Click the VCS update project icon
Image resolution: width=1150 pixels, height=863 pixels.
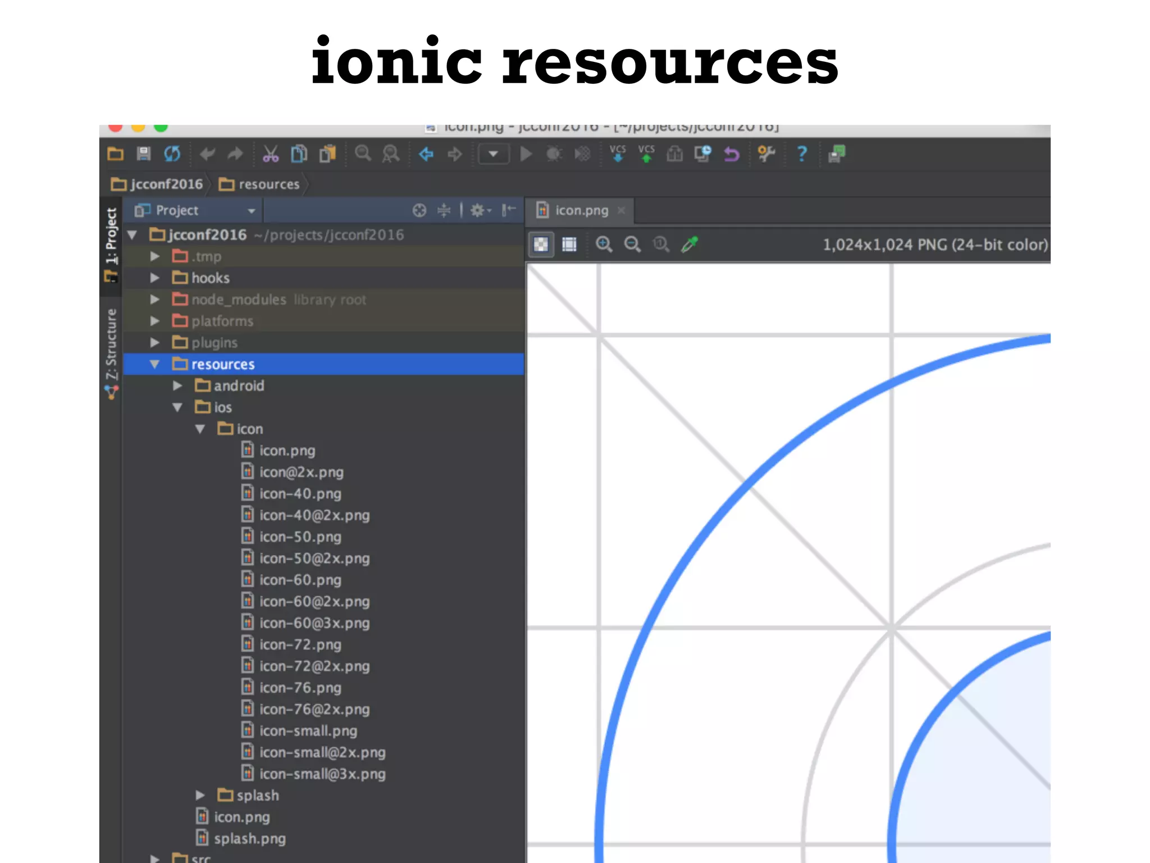[x=618, y=153]
